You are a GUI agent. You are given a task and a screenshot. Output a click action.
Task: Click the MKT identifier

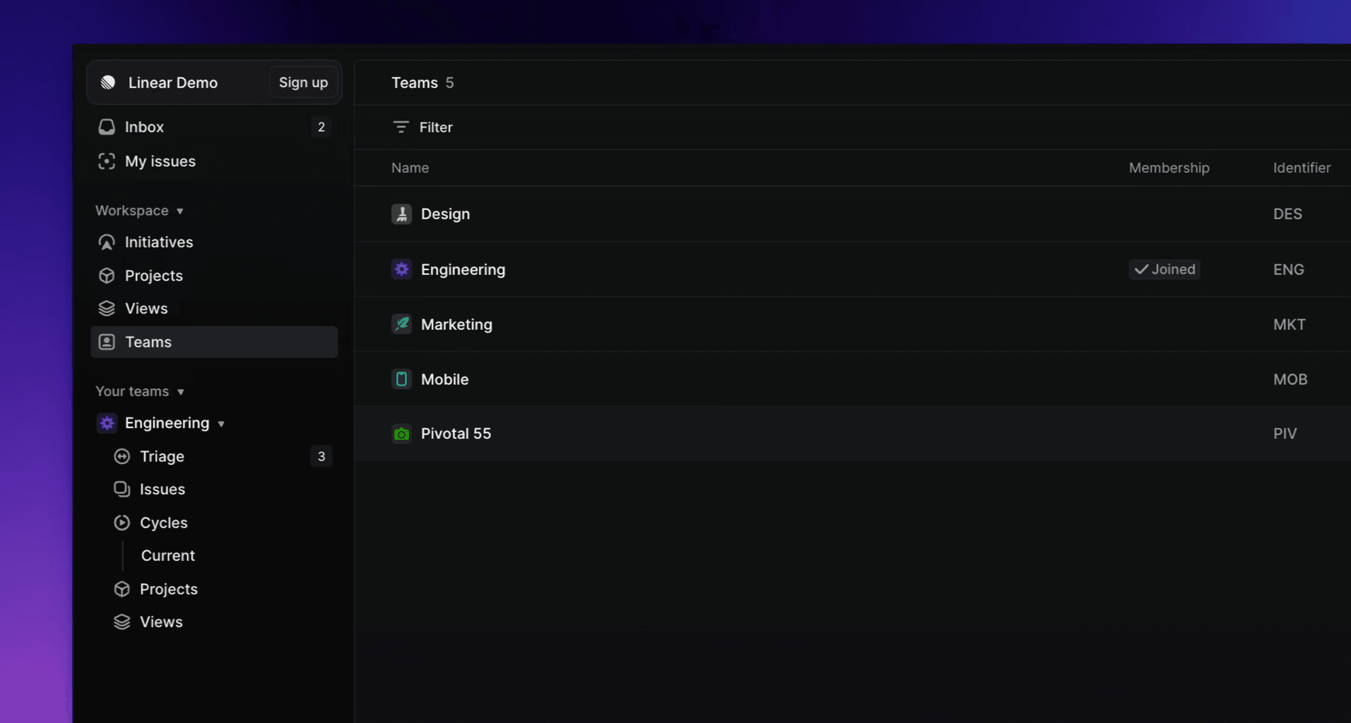[1289, 324]
